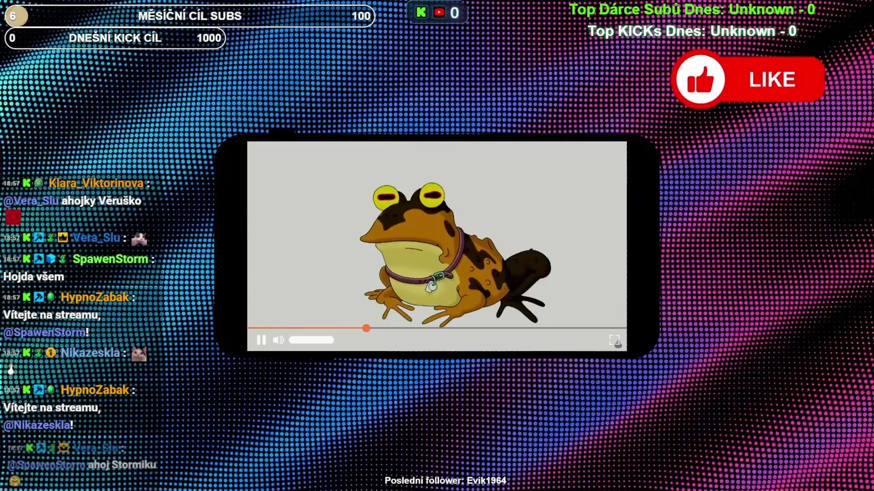Click the crown badge beside the Vera_Slu cat message

(x=63, y=238)
